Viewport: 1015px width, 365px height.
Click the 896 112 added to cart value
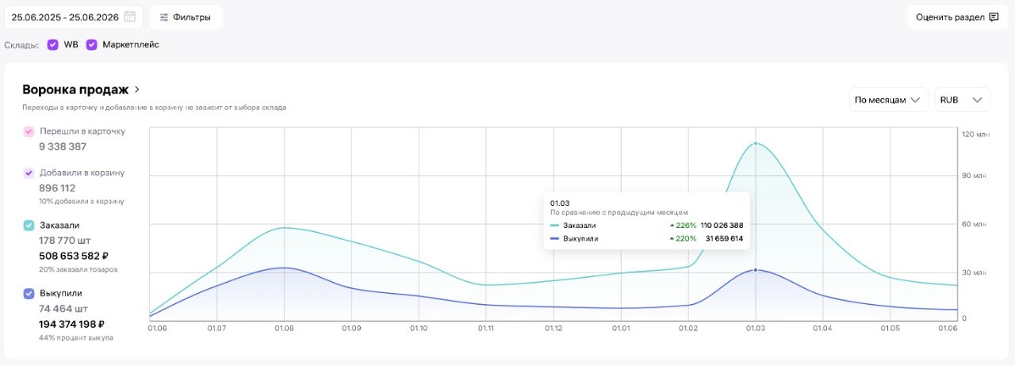(57, 188)
